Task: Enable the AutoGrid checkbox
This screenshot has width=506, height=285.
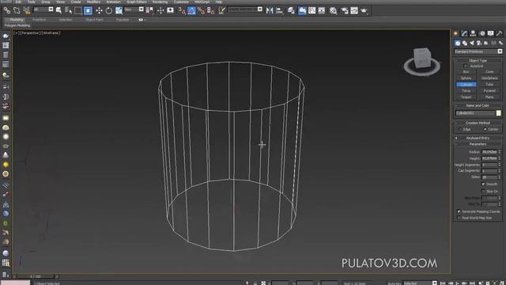Action: pyautogui.click(x=466, y=66)
